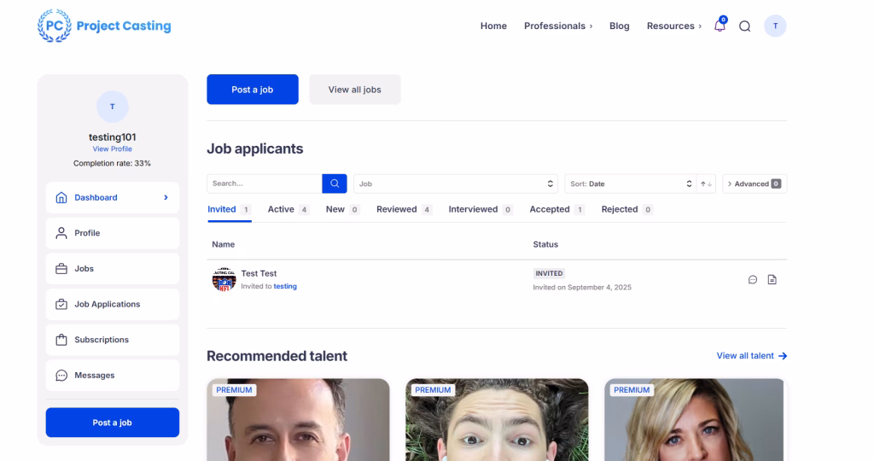Switch to the Interviewed tab

tap(481, 210)
